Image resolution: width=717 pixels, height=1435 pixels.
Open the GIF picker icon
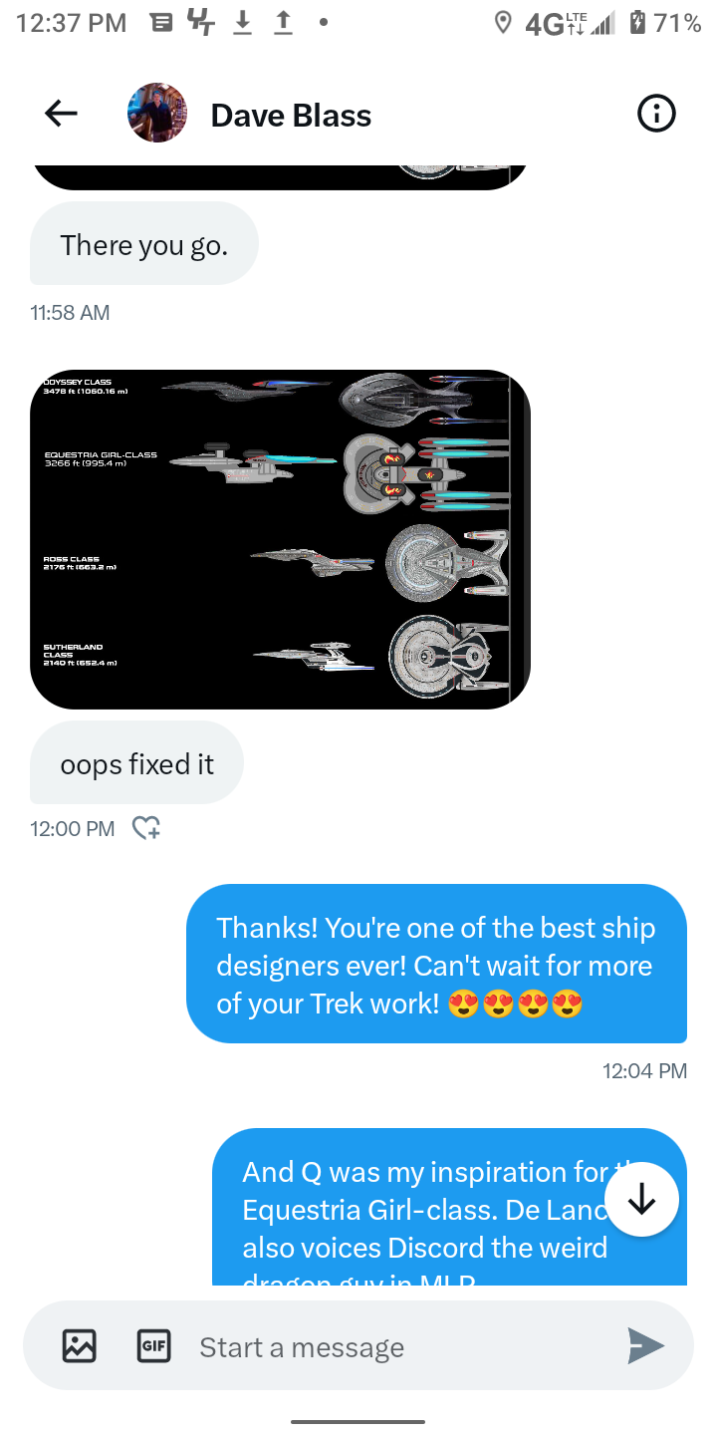153,1346
